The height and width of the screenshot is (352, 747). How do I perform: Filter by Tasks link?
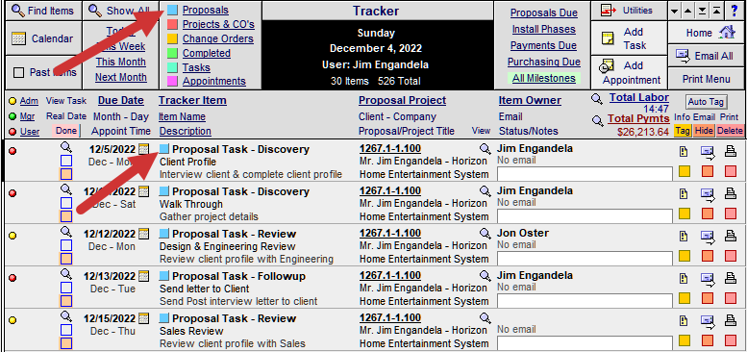click(196, 67)
